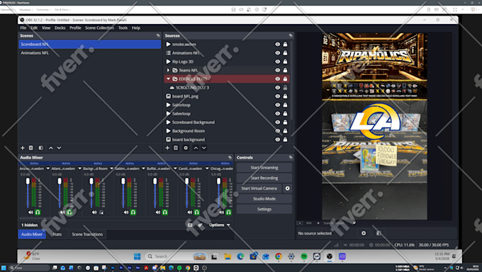The image size is (482, 272).
Task: Move source up with the Sources up arrow
Action: [196, 148]
